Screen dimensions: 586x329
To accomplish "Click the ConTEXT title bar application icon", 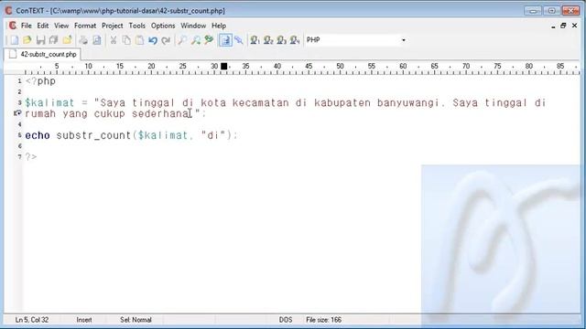I will (x=8, y=10).
